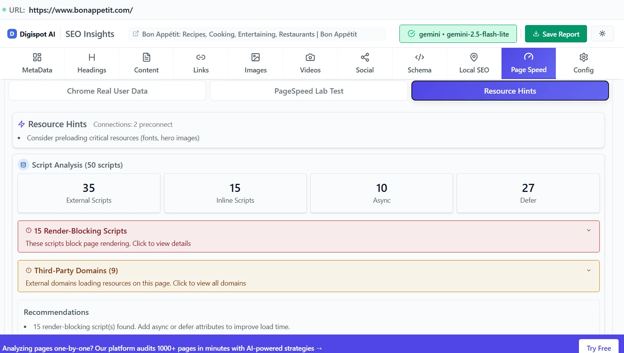Open the MetaData tab
The width and height of the screenshot is (624, 353).
click(x=37, y=64)
